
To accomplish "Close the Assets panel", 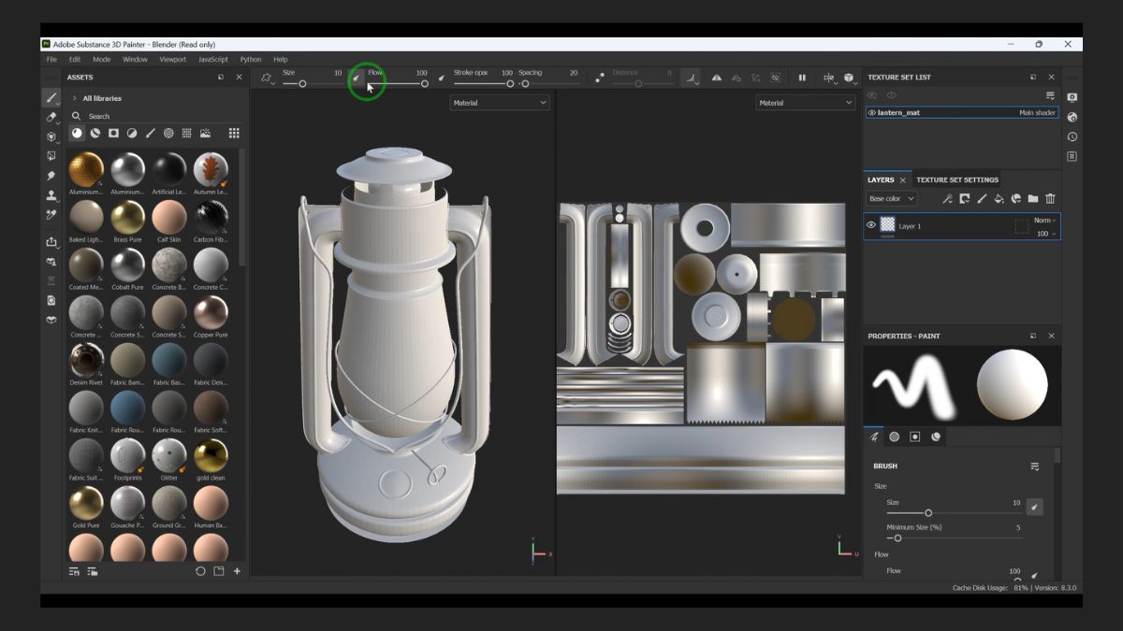I will 239,78.
